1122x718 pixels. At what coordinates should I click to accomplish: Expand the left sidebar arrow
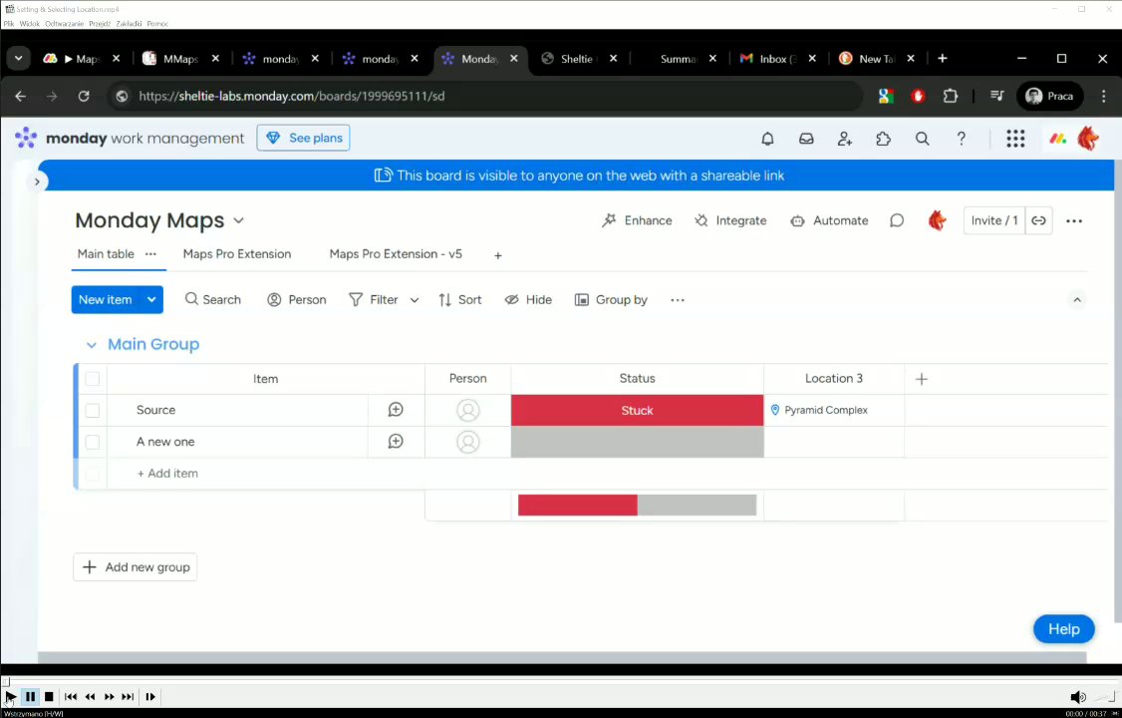click(37, 181)
